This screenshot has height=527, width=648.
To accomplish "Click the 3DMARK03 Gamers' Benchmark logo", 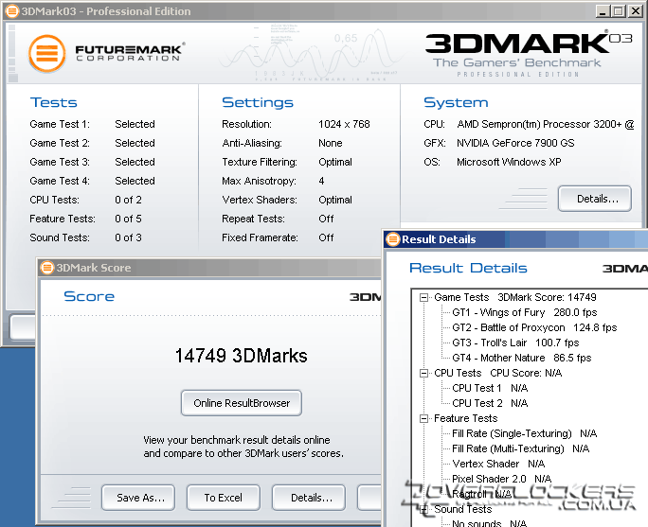I will click(x=529, y=54).
